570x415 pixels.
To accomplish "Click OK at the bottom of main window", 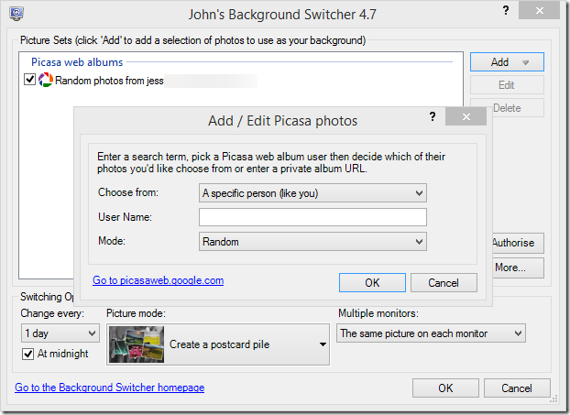I will [x=445, y=388].
